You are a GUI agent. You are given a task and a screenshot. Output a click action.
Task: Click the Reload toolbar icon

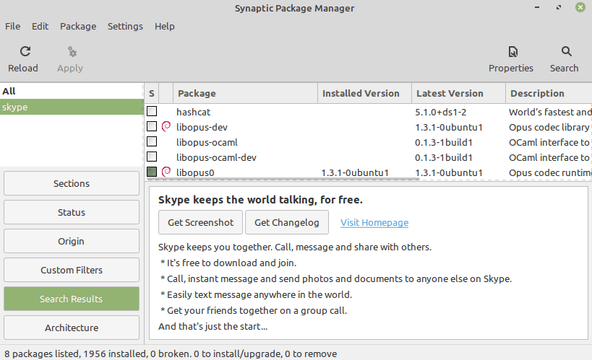(x=25, y=52)
